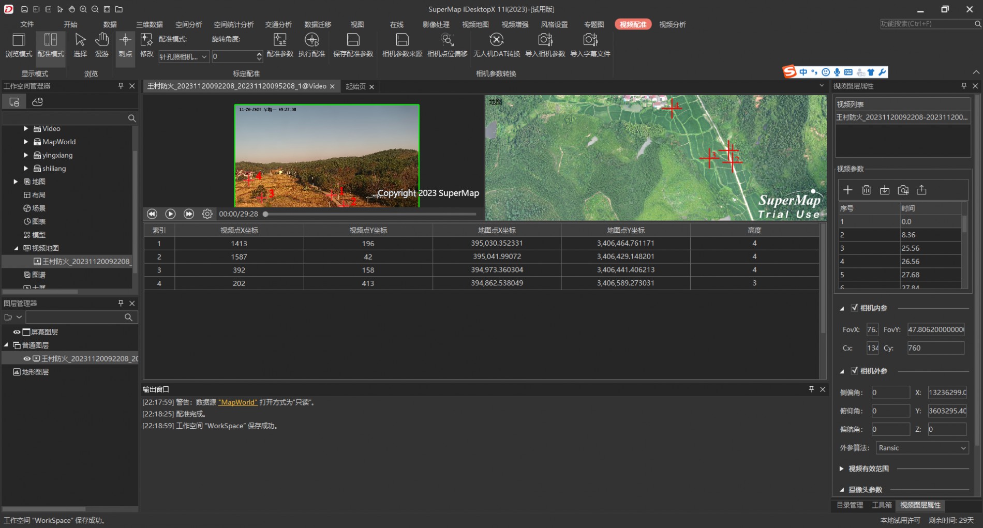Click the delete video parameter trash icon
The image size is (983, 528).
click(866, 190)
